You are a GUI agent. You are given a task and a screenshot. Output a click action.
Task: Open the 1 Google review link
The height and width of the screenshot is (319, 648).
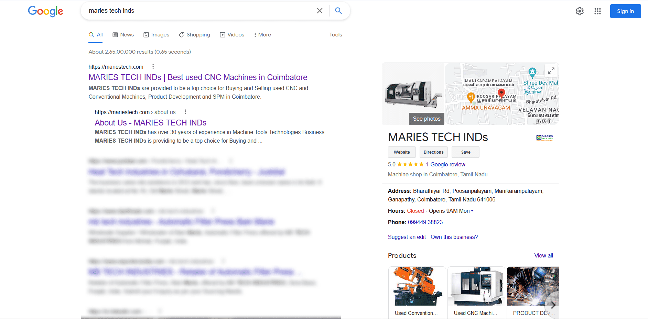pyautogui.click(x=445, y=164)
